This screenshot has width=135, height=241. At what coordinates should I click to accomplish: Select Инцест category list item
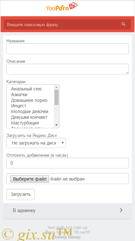(18, 106)
